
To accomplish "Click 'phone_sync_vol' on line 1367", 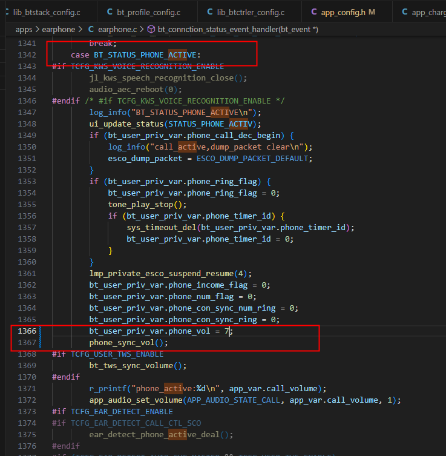I will (122, 343).
